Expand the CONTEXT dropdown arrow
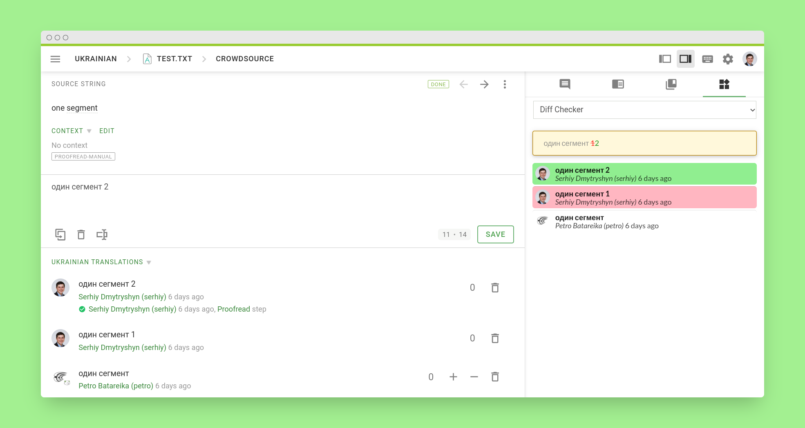Screen dimensions: 805x428 pos(89,131)
